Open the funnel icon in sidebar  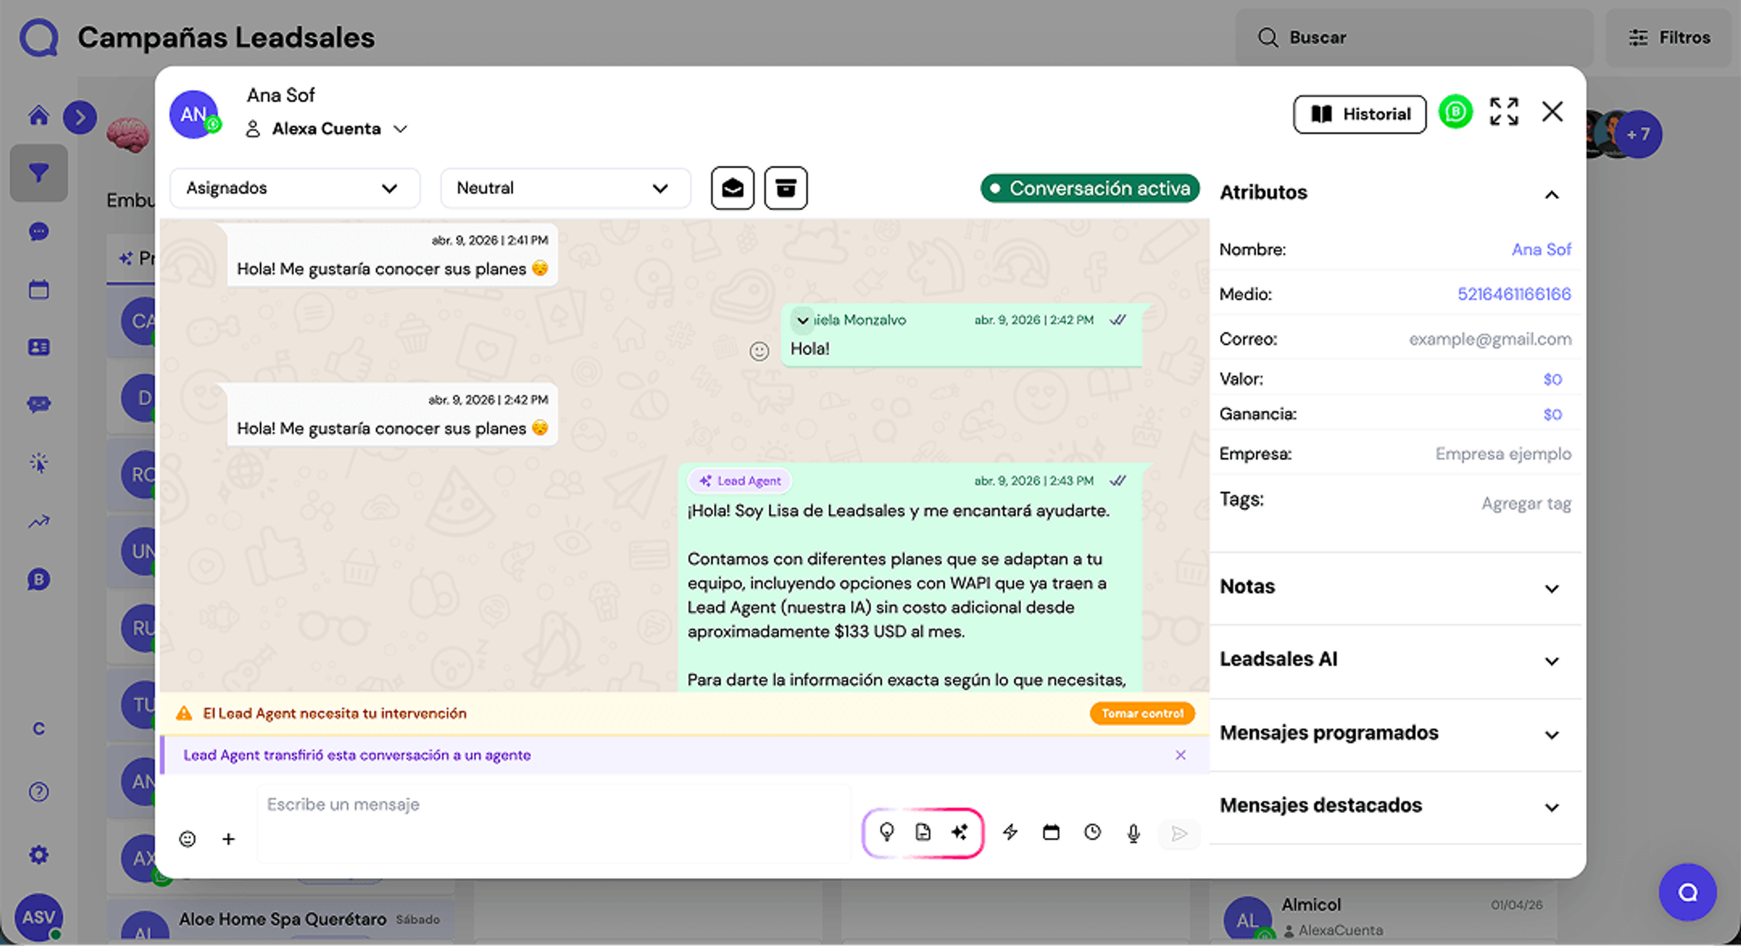pos(39,173)
